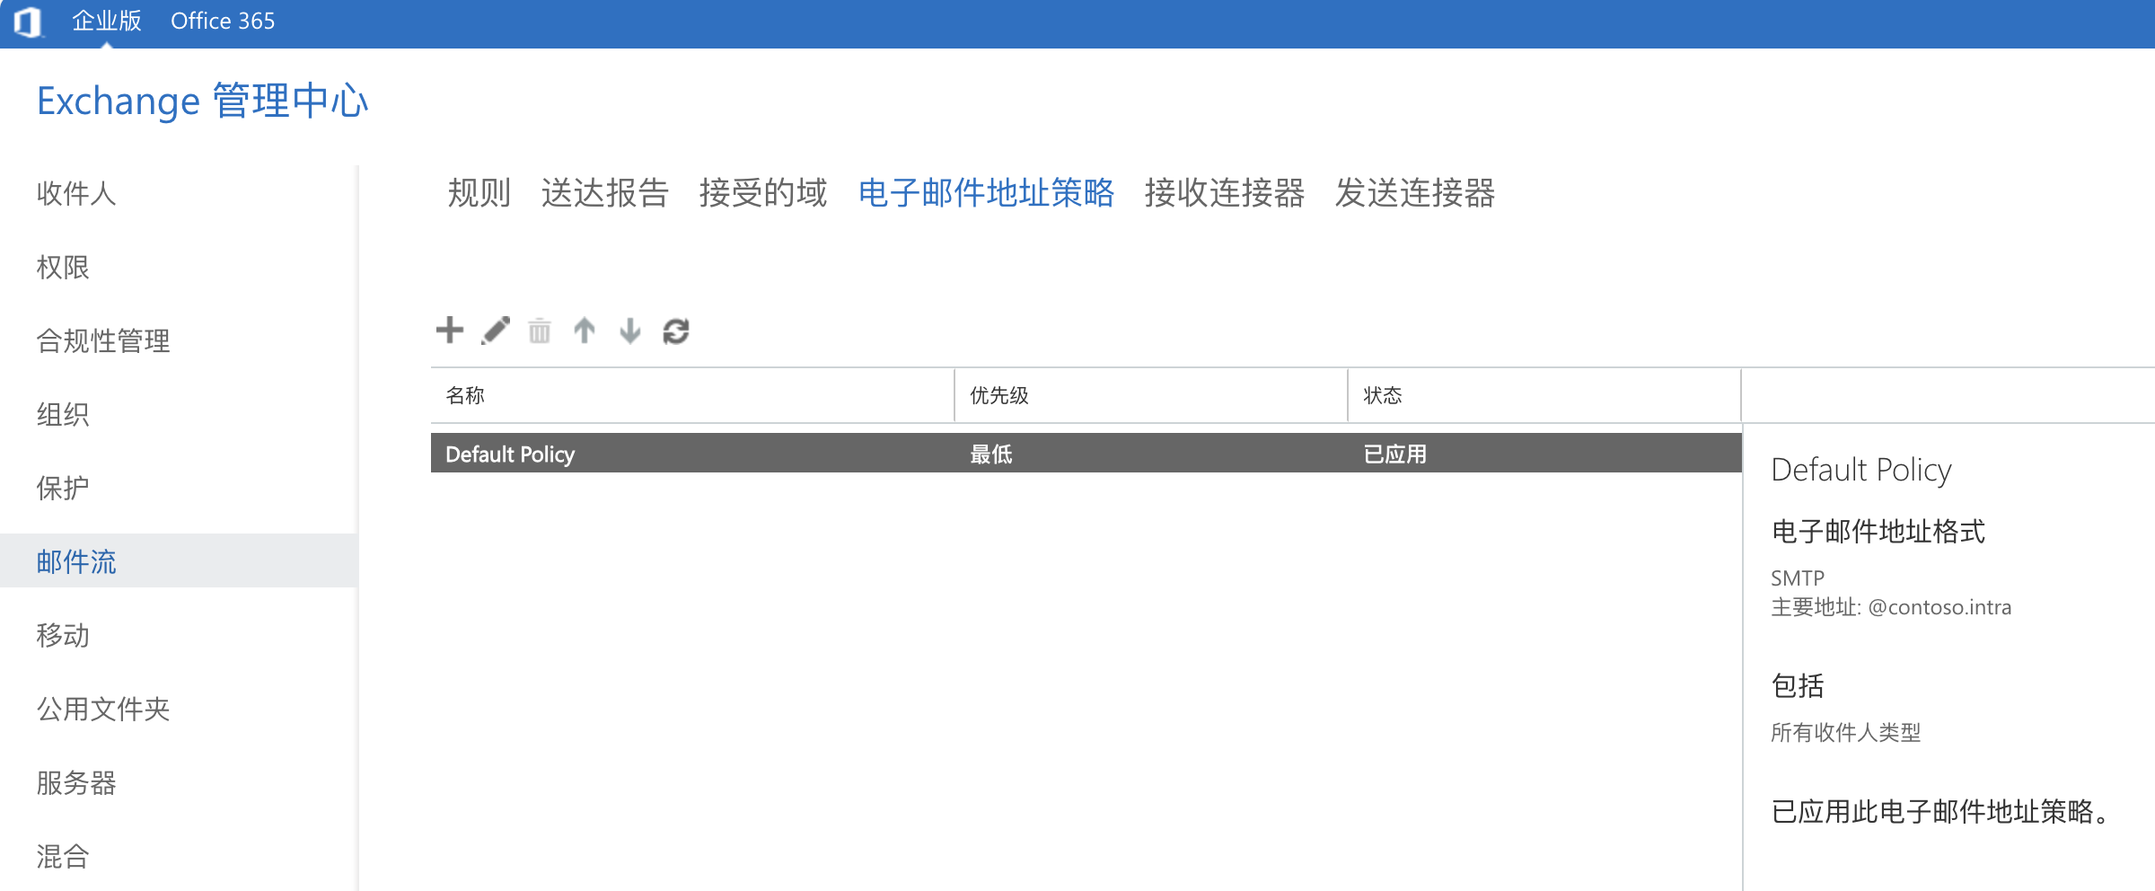The width and height of the screenshot is (2155, 891).
Task: Select the 电子邮件地址策略 tab
Action: (986, 192)
